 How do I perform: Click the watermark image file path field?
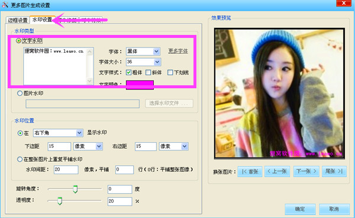coord(82,104)
